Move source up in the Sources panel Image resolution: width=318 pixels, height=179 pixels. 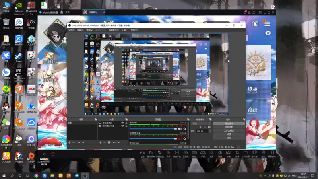(114, 142)
